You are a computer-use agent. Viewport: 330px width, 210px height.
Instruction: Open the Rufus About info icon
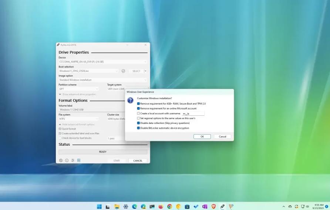(x=67, y=160)
